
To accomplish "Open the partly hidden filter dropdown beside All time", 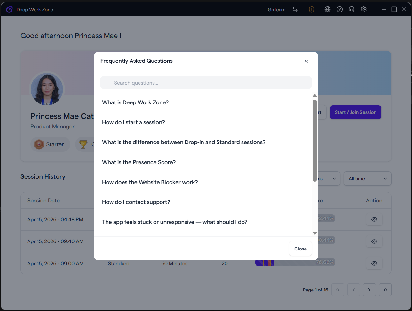I will [x=329, y=179].
